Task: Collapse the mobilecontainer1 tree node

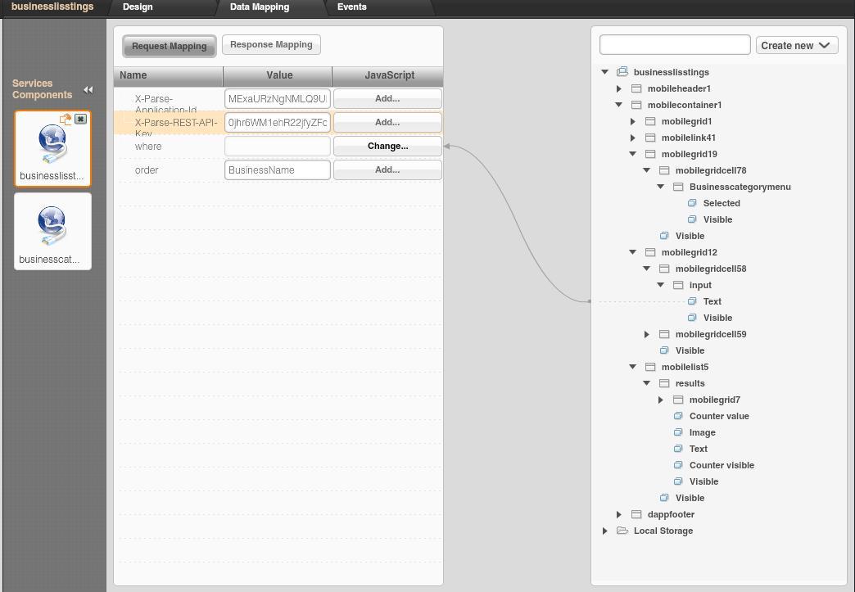Action: point(619,105)
